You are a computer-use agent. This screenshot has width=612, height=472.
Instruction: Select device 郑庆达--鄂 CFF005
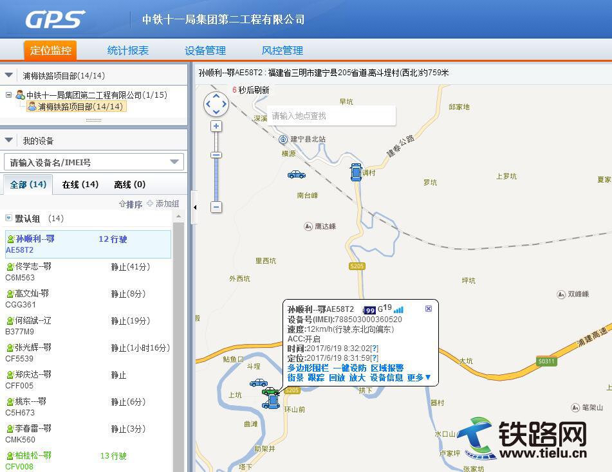pyautogui.click(x=88, y=380)
